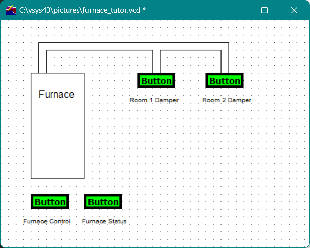310x248 pixels.
Task: Select the Furnace text inside the rectangle
Action: coord(56,94)
